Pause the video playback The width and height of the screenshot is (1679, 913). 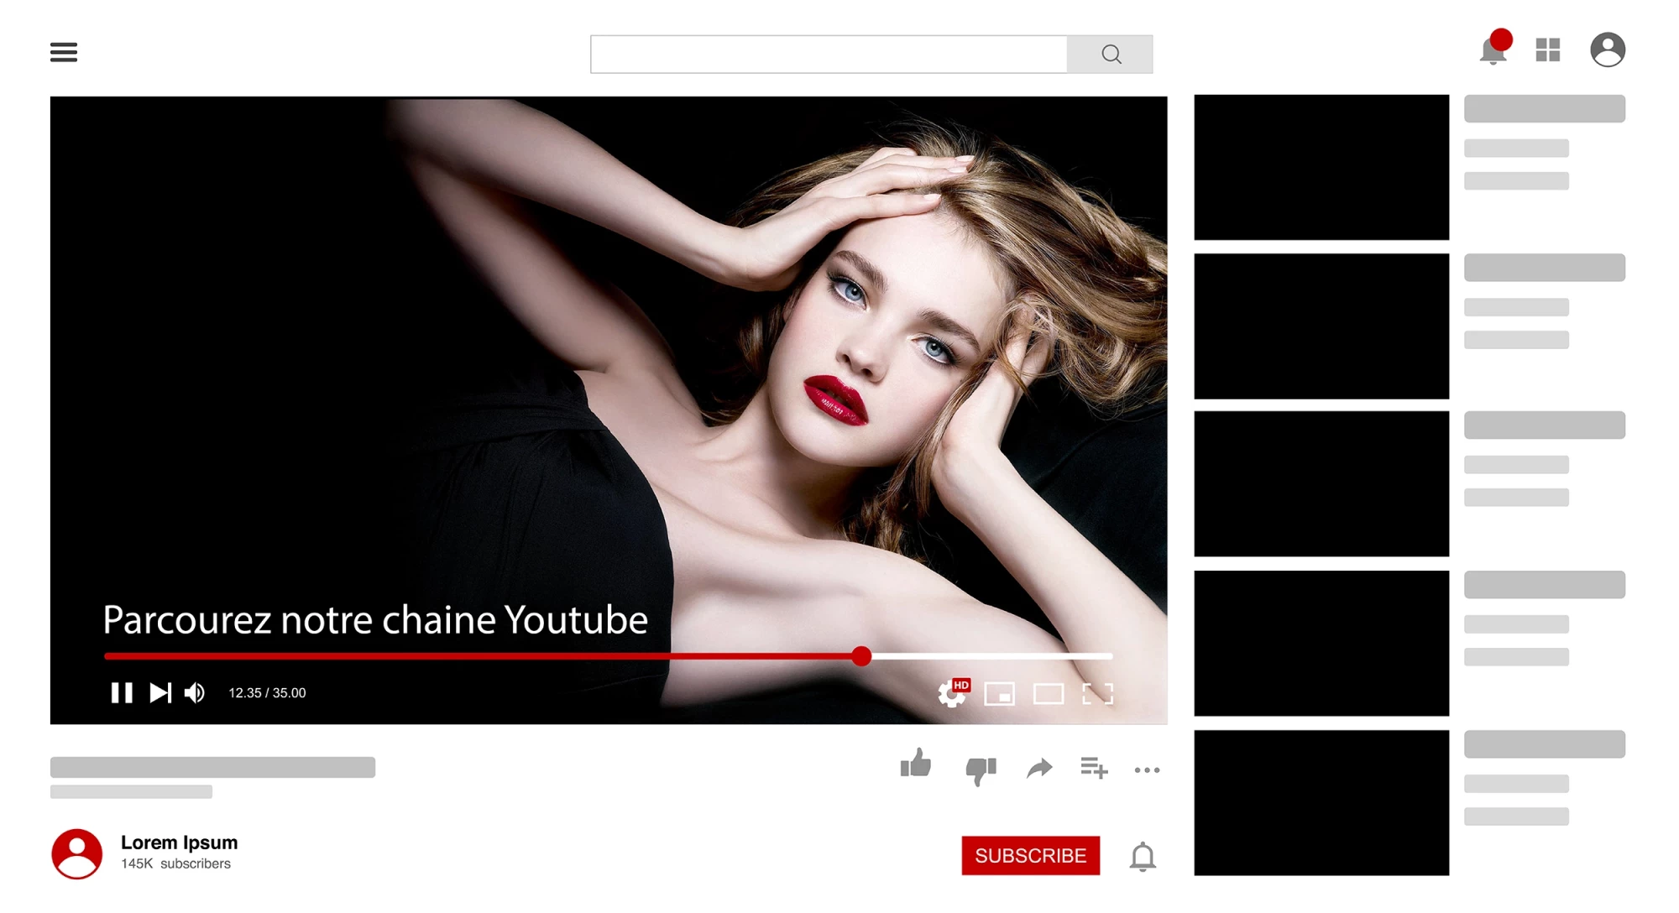click(x=122, y=692)
